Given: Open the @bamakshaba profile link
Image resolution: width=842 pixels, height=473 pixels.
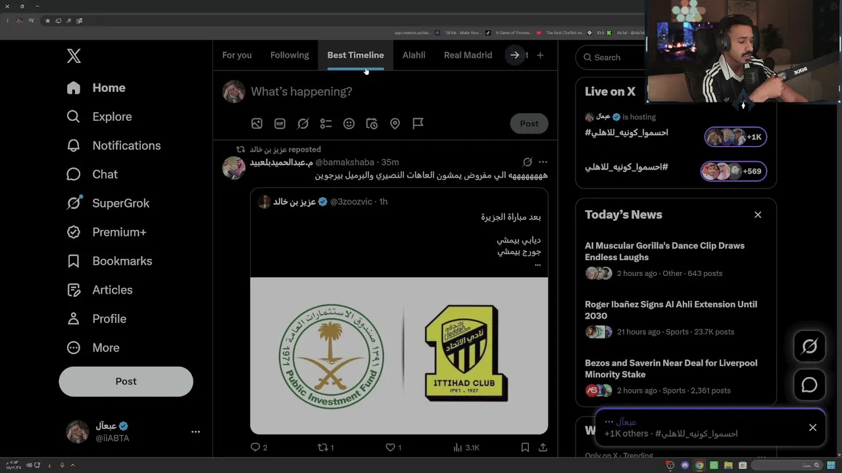Looking at the screenshot, I should click(x=345, y=162).
